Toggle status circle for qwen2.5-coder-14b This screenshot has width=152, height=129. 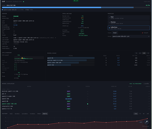(x=88, y=96)
